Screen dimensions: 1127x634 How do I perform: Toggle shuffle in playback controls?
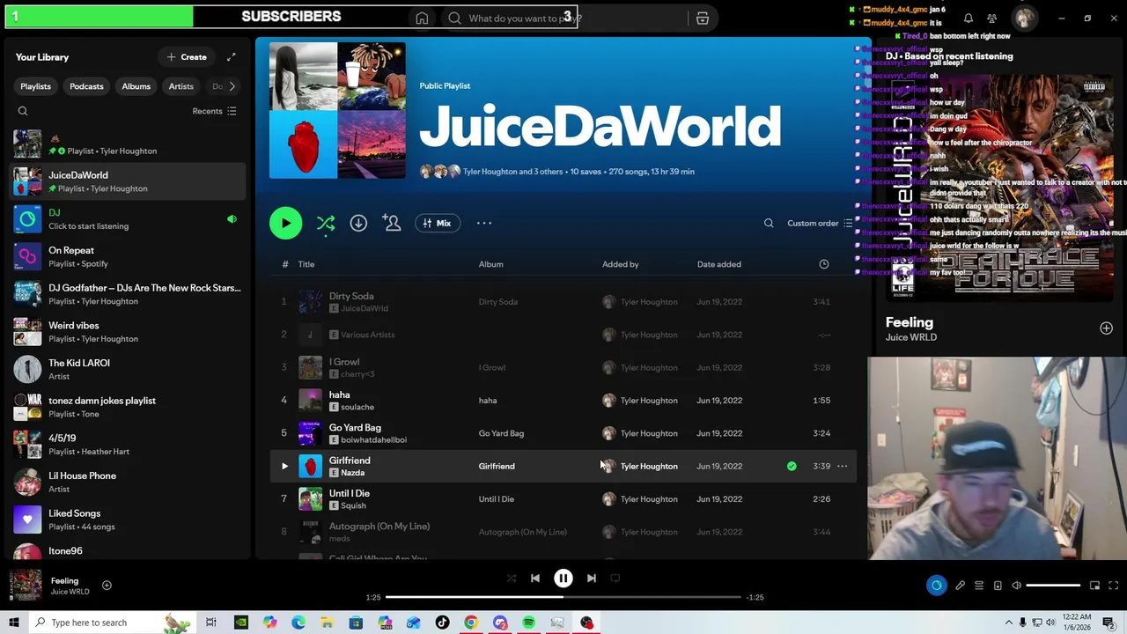[x=511, y=579]
